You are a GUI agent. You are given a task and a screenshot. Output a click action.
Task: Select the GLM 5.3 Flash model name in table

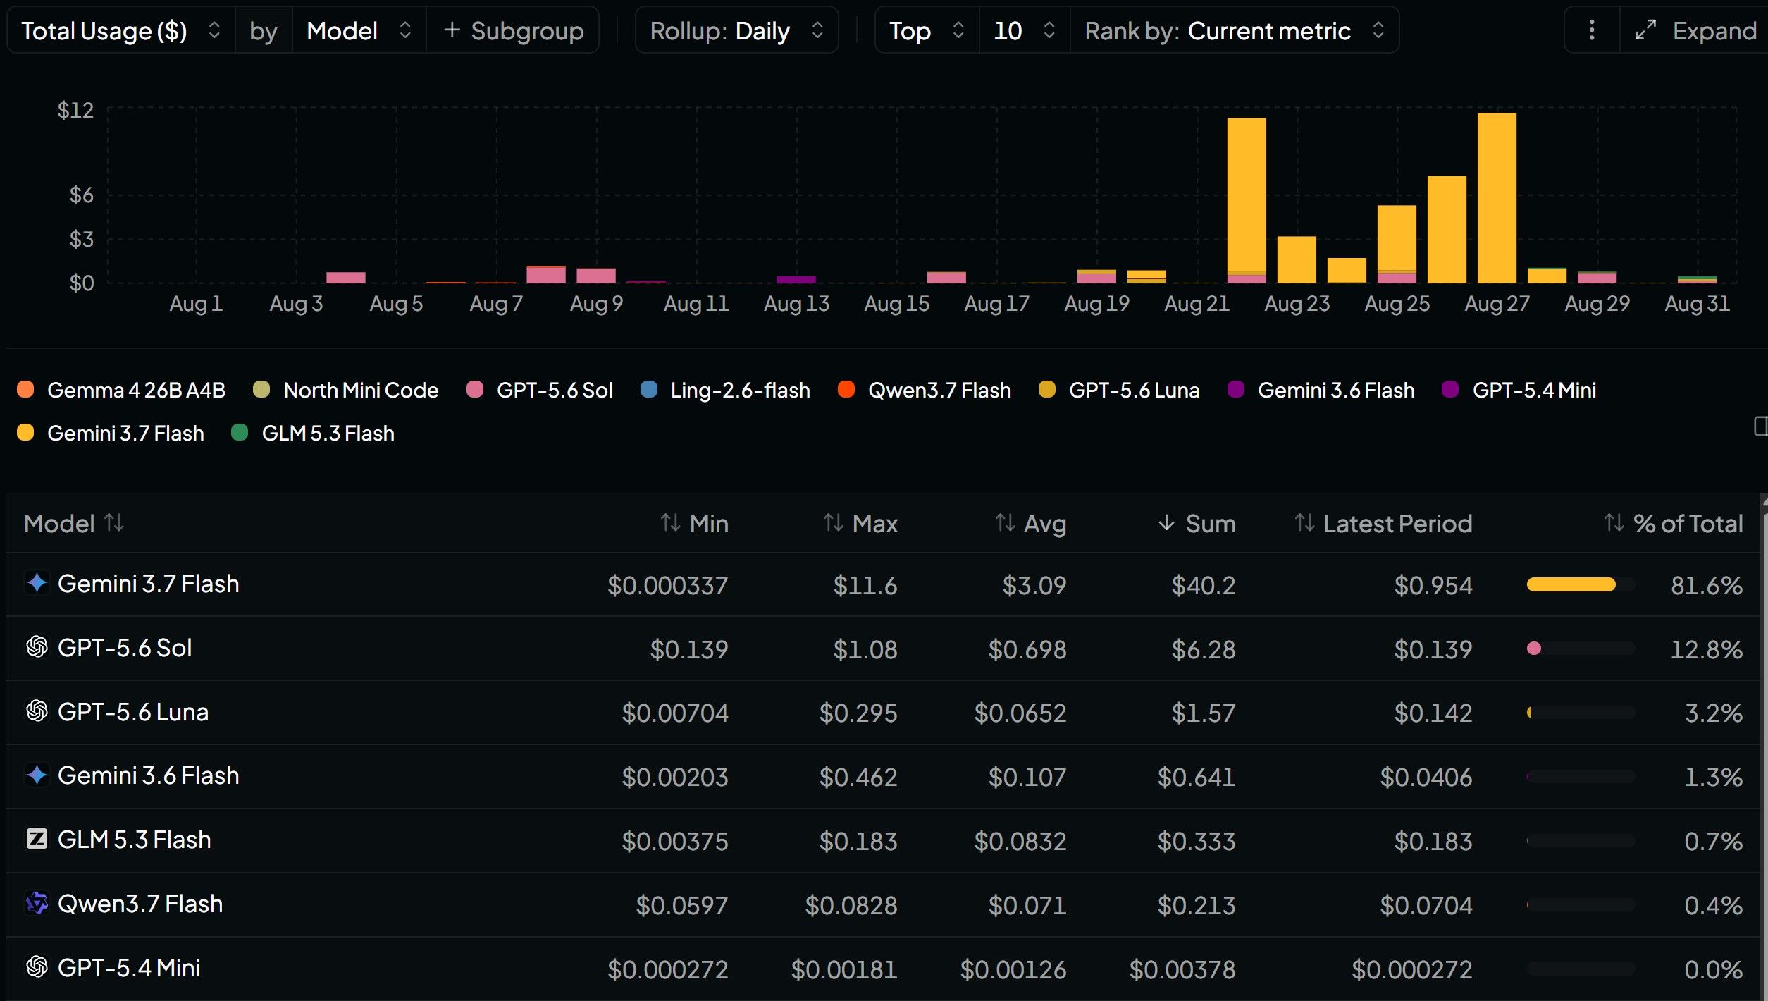tap(135, 840)
